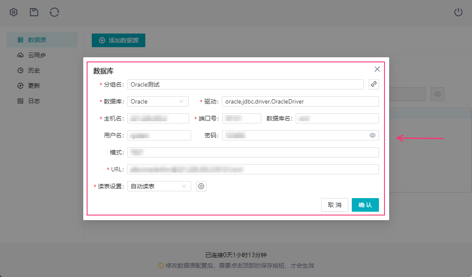The image size is (472, 277).
Task: Open the 数据库 Oracle dropdown
Action: pos(158,101)
